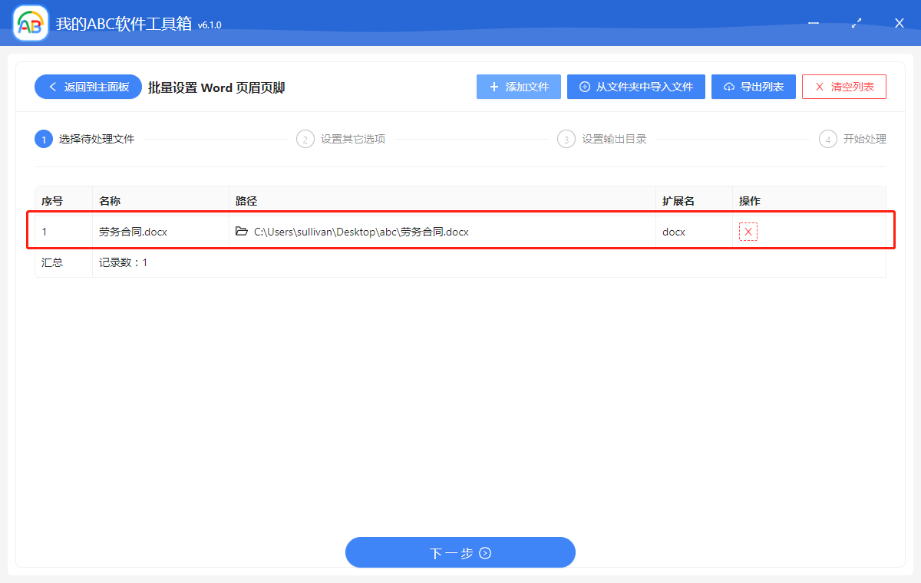Screen dimensions: 921x583
Task: Select step 2 设置其它选项
Action: (x=305, y=139)
